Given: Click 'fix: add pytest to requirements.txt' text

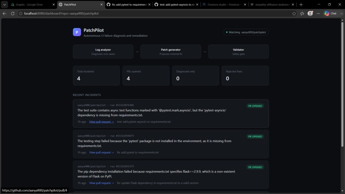Looking at the screenshot, I should [138, 152].
